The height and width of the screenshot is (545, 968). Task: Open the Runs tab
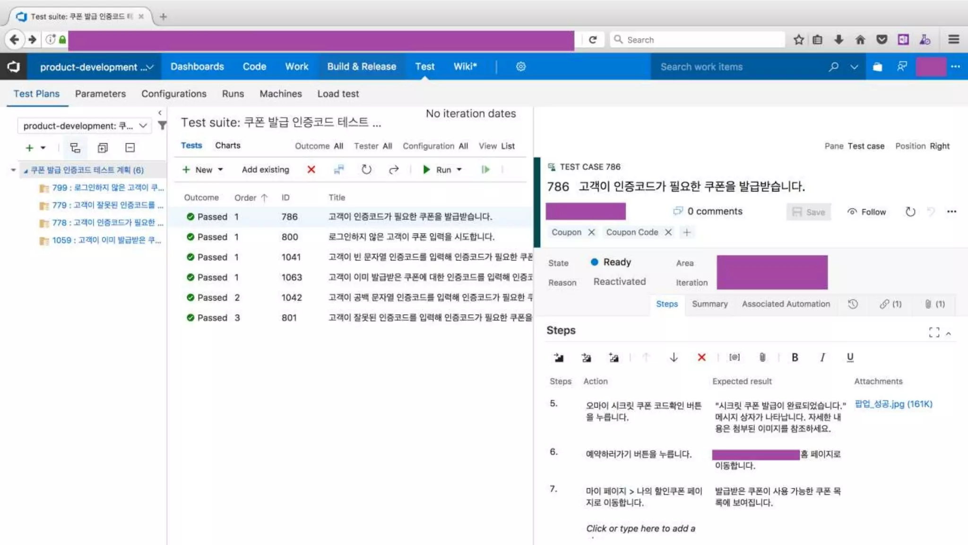(x=233, y=94)
